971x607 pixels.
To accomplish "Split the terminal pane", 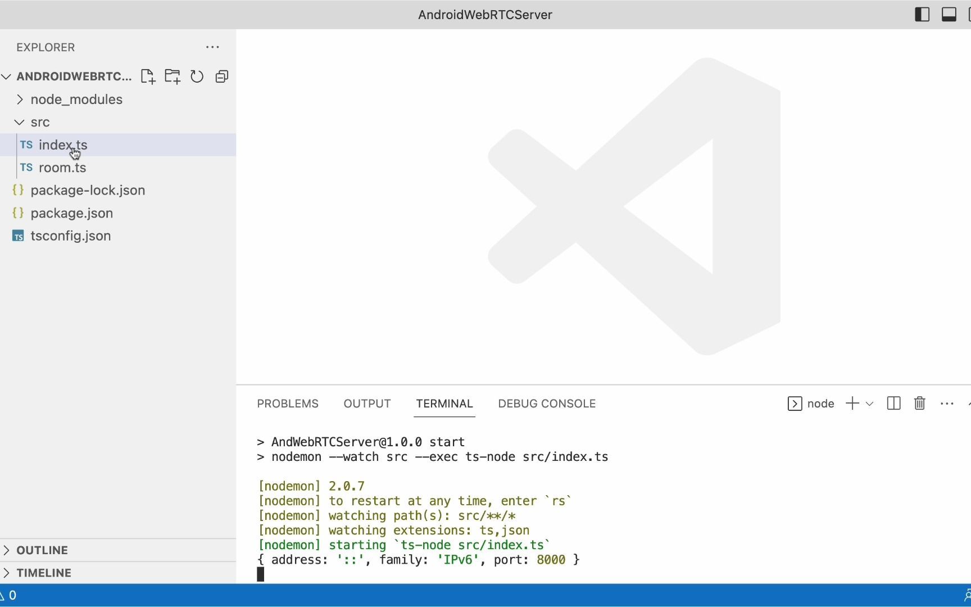I will point(893,404).
